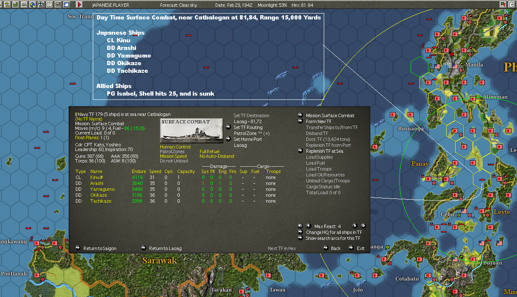
Task: Click Disband TF option
Action: pos(317,133)
